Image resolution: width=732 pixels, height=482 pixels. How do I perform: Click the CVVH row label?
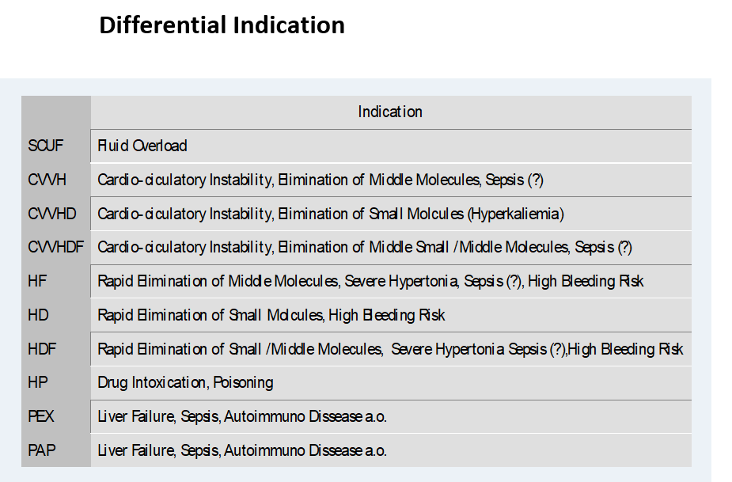tap(47, 180)
